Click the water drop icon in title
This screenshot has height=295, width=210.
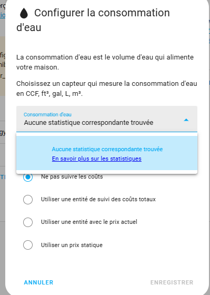click(x=24, y=14)
